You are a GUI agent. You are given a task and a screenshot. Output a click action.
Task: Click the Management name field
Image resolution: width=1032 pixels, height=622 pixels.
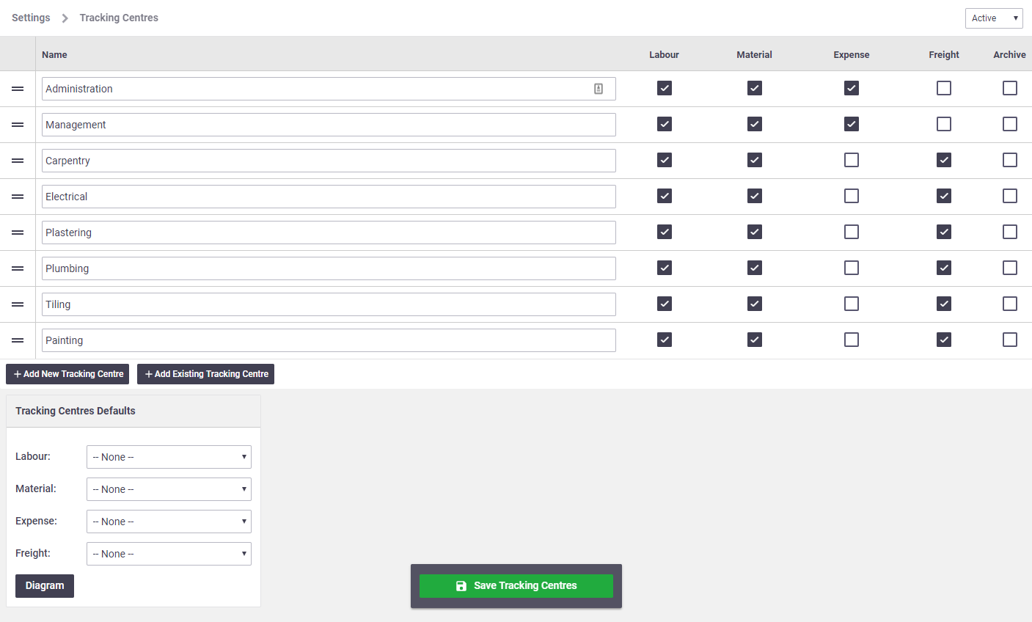pyautogui.click(x=329, y=125)
